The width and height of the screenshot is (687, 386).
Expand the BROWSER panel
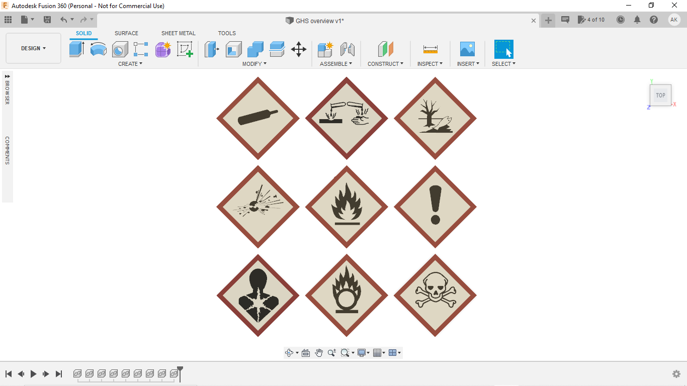coord(8,76)
